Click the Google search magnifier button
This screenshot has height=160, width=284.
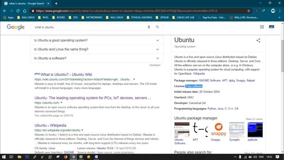tap(158, 27)
